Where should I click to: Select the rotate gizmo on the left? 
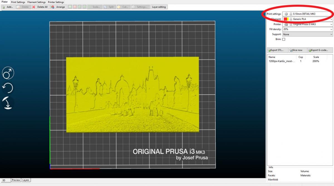[x=8, y=88]
